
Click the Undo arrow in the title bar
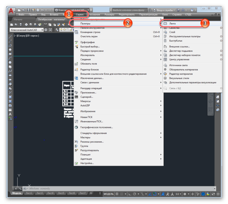(42, 10)
